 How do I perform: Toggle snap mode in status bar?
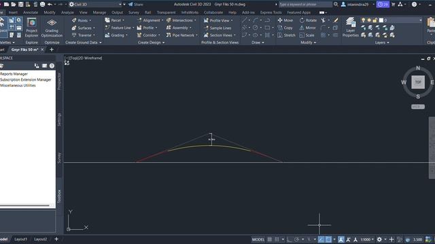[277, 239]
